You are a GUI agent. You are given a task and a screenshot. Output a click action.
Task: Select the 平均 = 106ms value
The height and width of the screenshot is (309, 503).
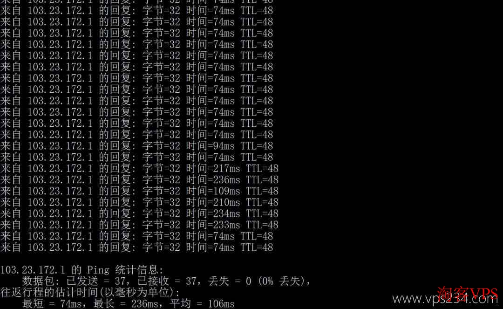point(202,303)
